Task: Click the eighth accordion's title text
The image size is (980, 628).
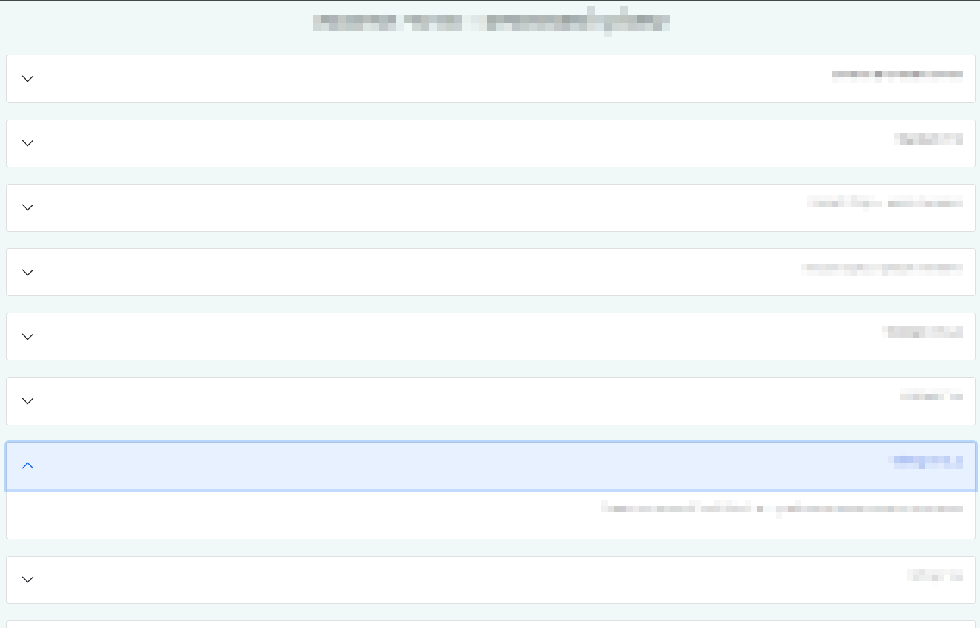Action: tap(934, 575)
